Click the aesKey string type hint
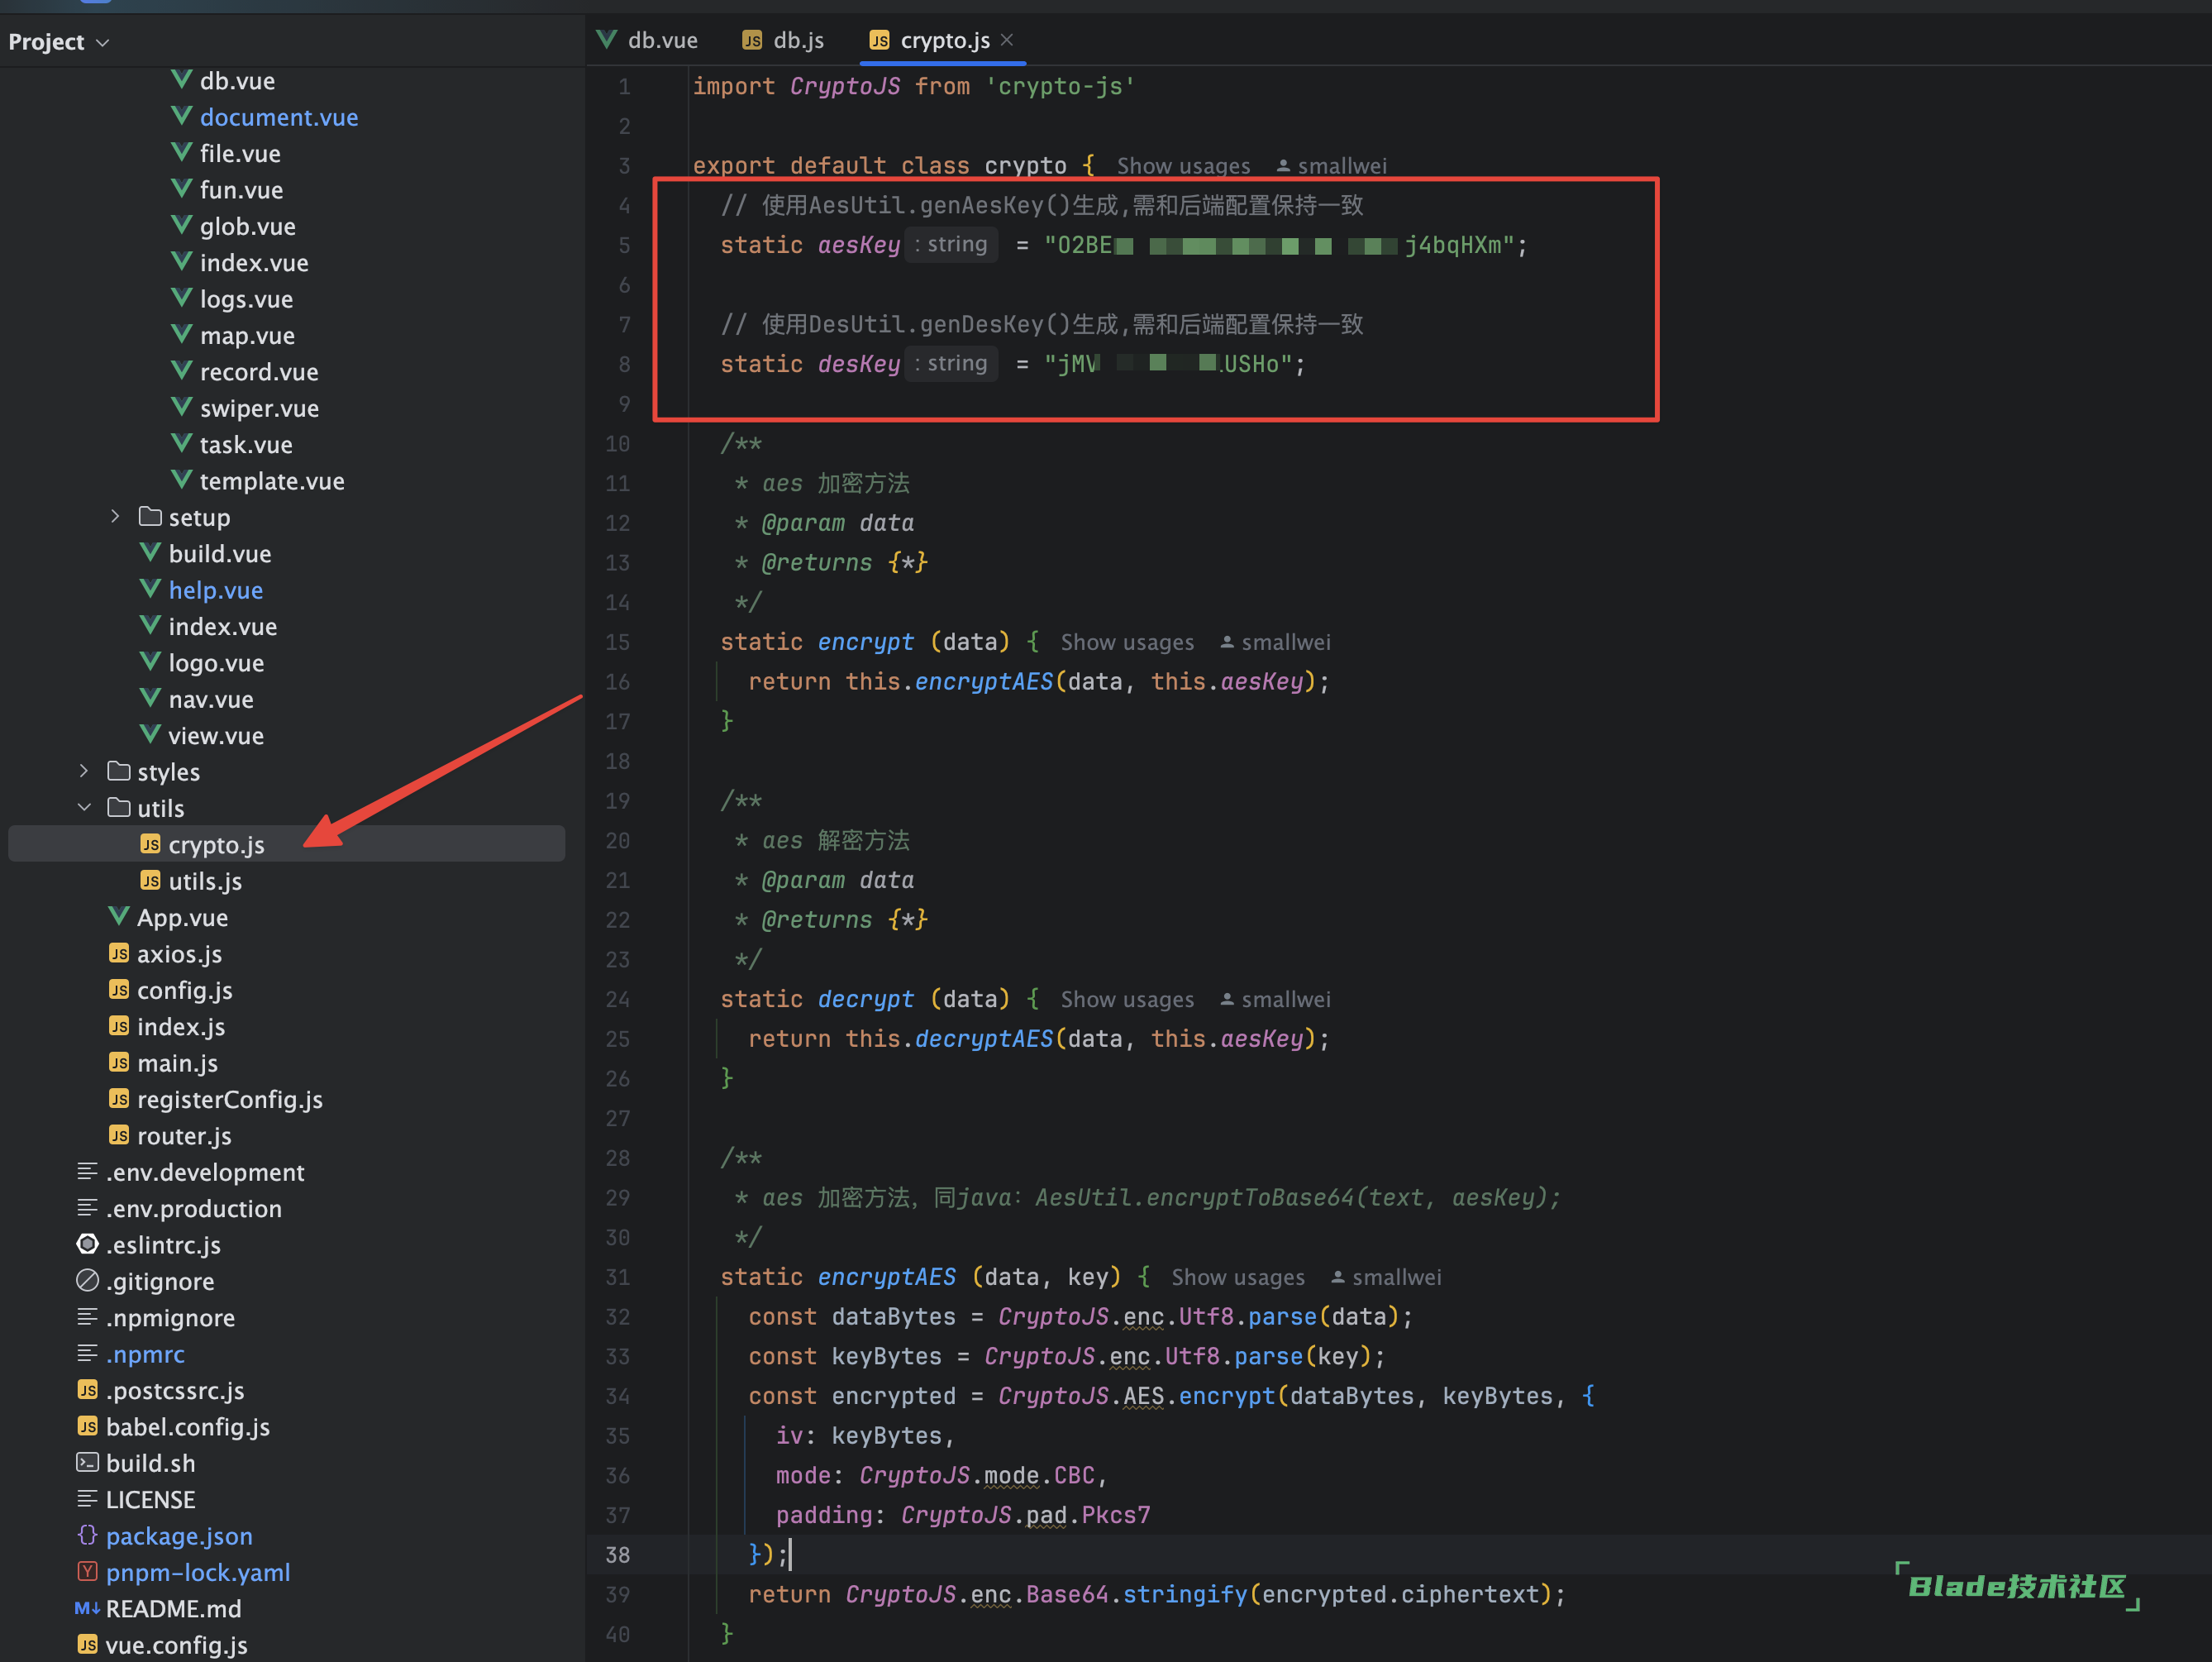Screen dimensions: 2212x1662 point(951,244)
